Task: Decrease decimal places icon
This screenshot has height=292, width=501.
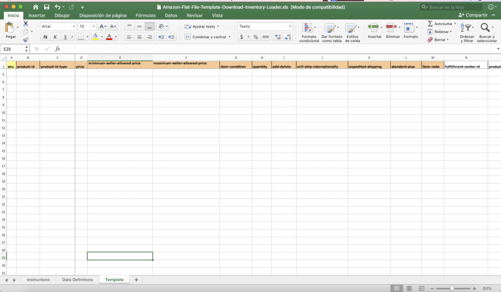Action: 288,37
